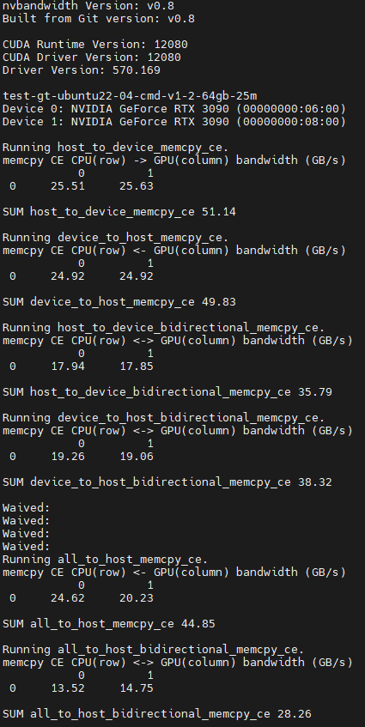Click the 17.94 bidirectional bandwidth value
Viewport: 365px width, 727px height.
(68, 367)
